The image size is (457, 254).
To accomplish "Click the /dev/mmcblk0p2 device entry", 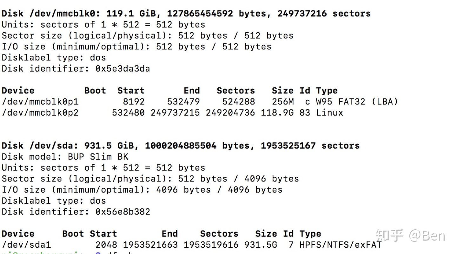I will [40, 113].
